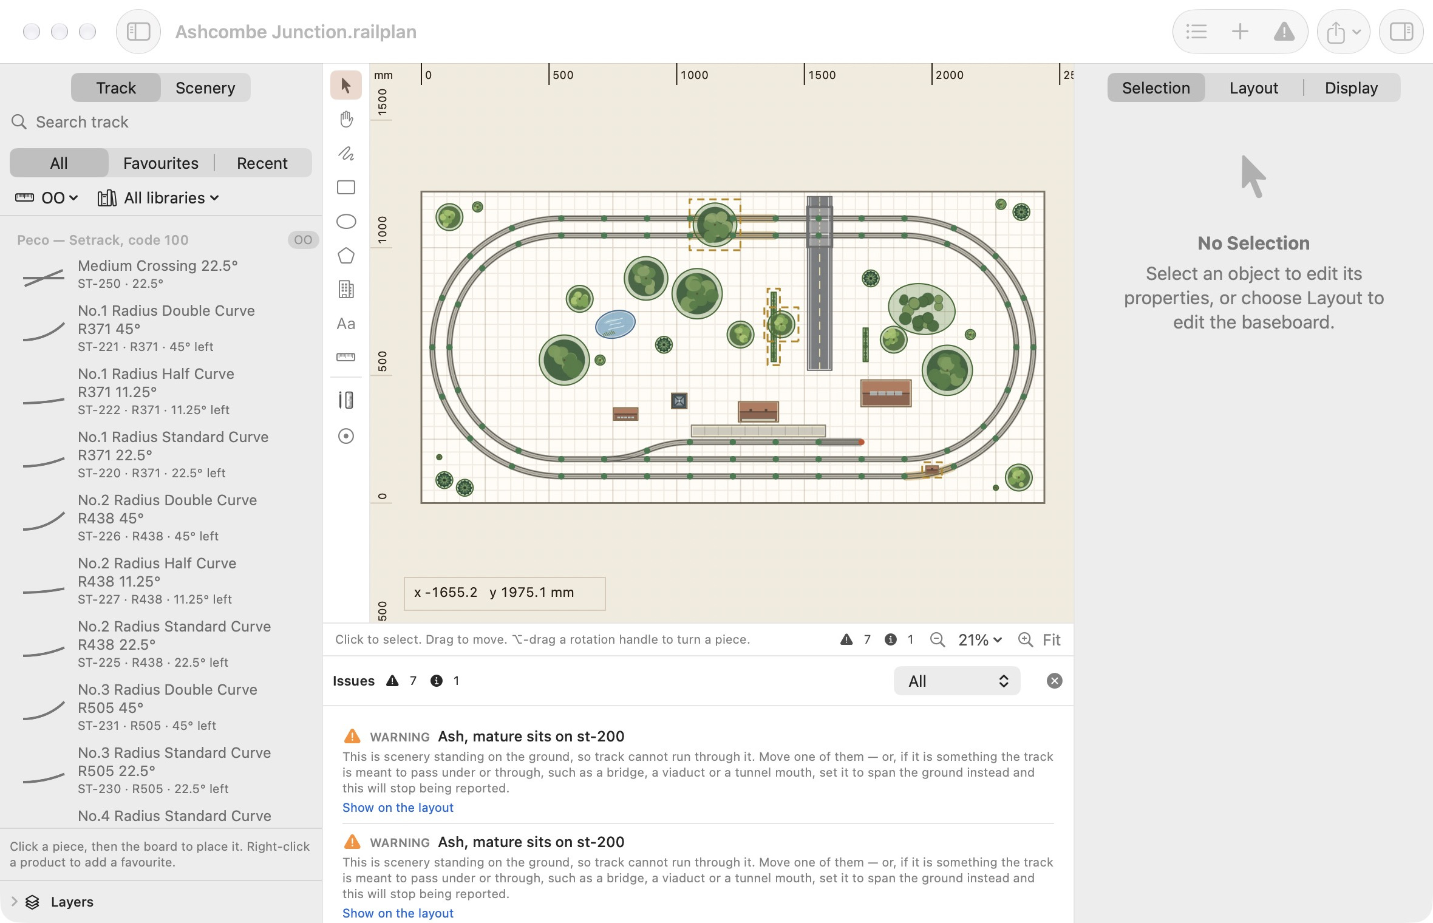Switch to the Scenery tab
Viewport: 1433px width, 923px height.
pyautogui.click(x=205, y=88)
